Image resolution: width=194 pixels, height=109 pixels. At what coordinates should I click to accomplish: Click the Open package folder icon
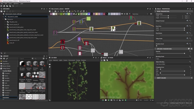coord(7,6)
